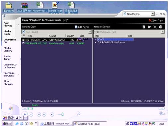Click the CH language indicator in tray

pyautogui.click(x=135, y=124)
